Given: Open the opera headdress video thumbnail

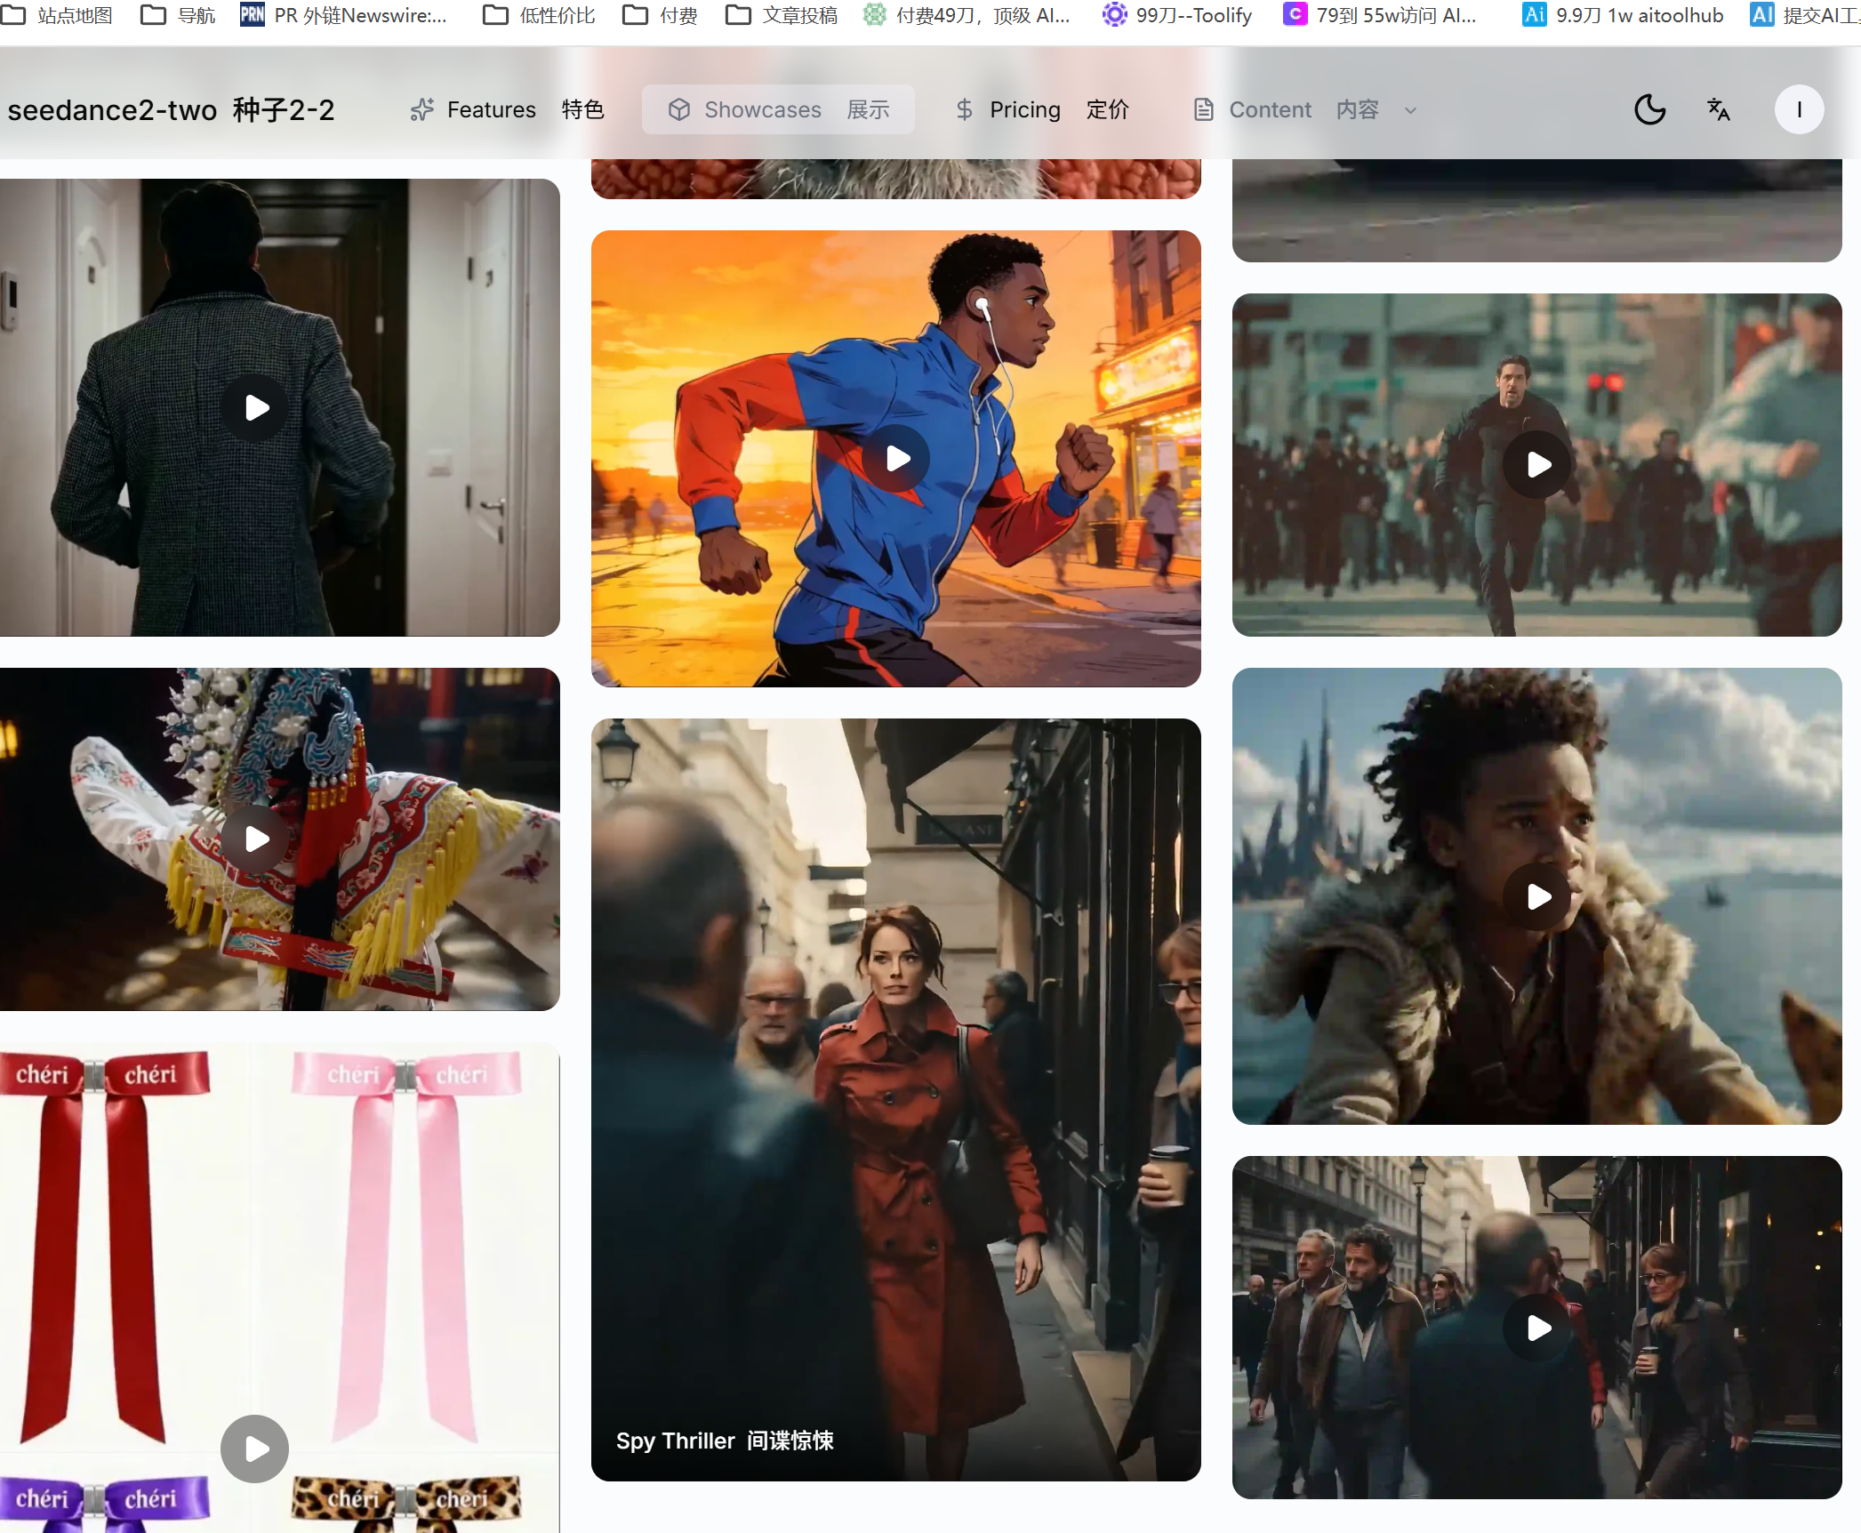Looking at the screenshot, I should 253,838.
